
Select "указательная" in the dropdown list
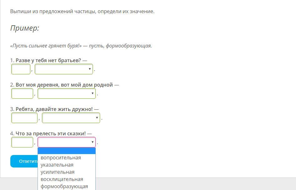pyautogui.click(x=57, y=165)
